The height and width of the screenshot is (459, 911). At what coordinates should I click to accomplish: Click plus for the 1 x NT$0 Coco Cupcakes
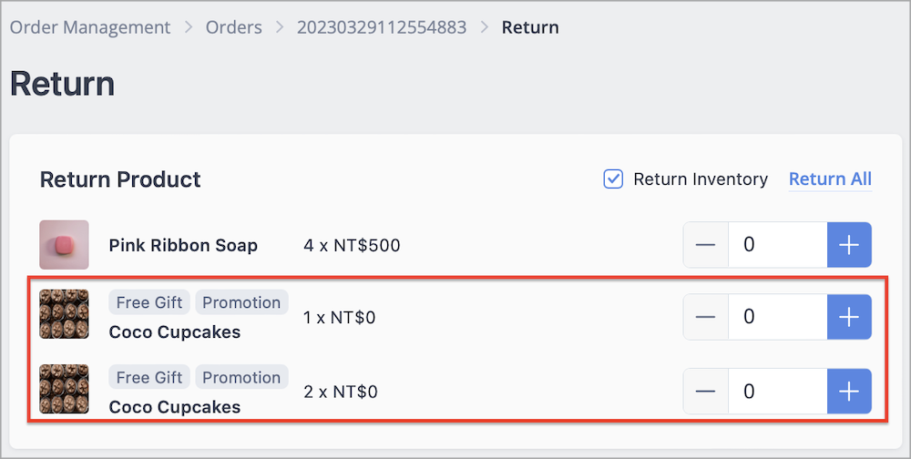849,317
